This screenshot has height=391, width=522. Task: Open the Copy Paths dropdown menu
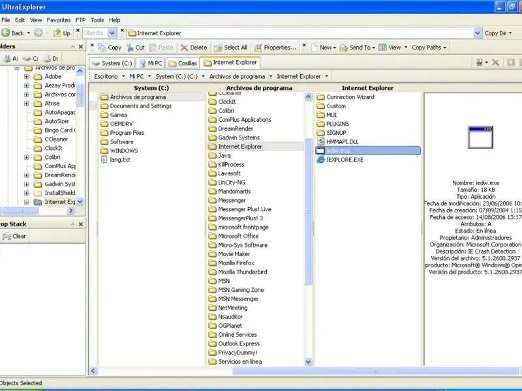(x=429, y=48)
